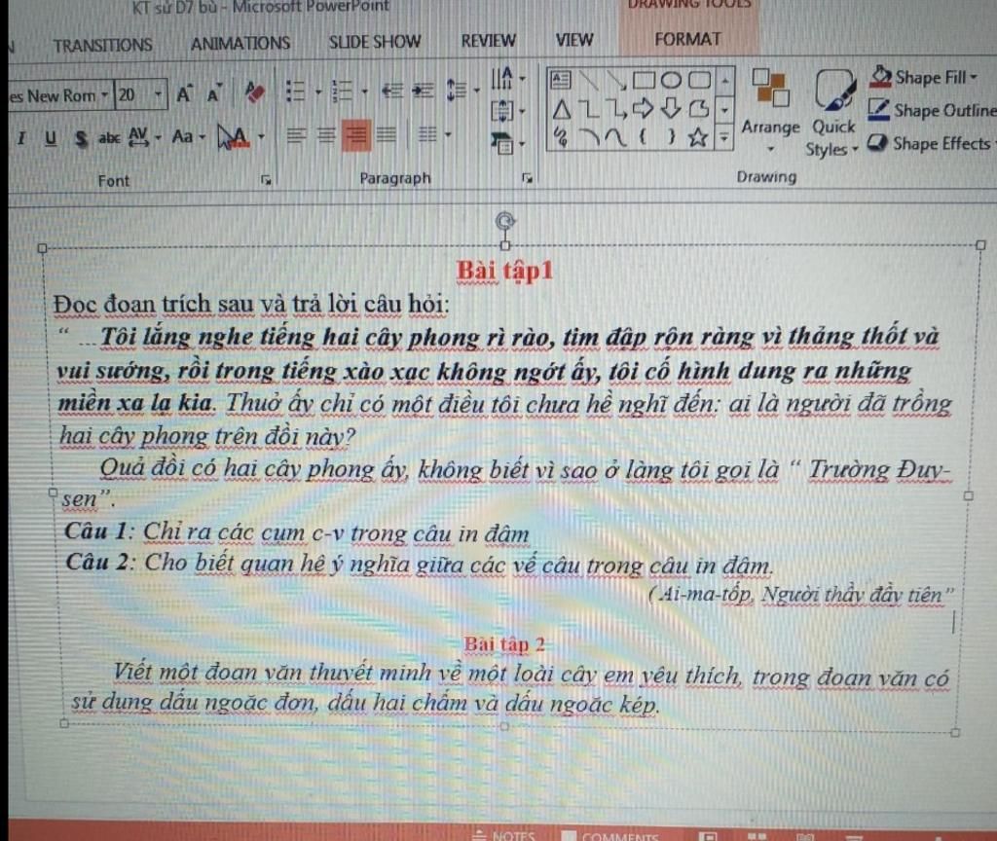Open the ANIMATIONS tab
Screen dimensions: 997x841
click(240, 43)
